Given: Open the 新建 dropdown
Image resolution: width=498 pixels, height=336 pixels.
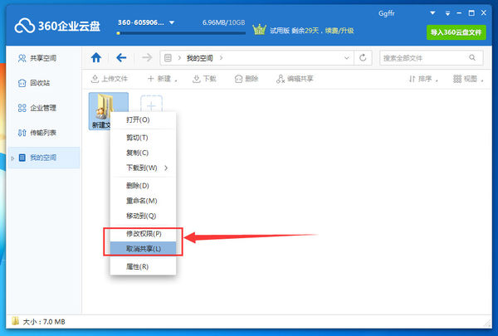Looking at the screenshot, I should coord(163,79).
